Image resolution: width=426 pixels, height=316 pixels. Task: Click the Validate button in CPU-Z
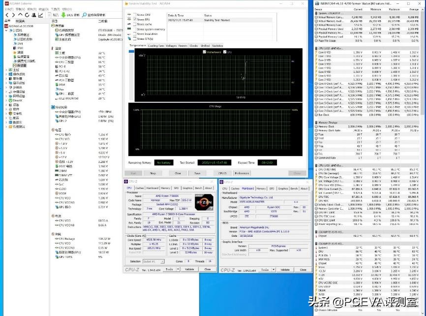[189, 270]
